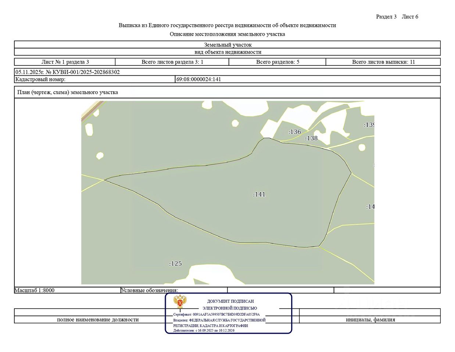This screenshot has height=352, width=455.
Task: Click the subtitle 'Описание местоположения земельного участка'
Action: click(x=227, y=34)
